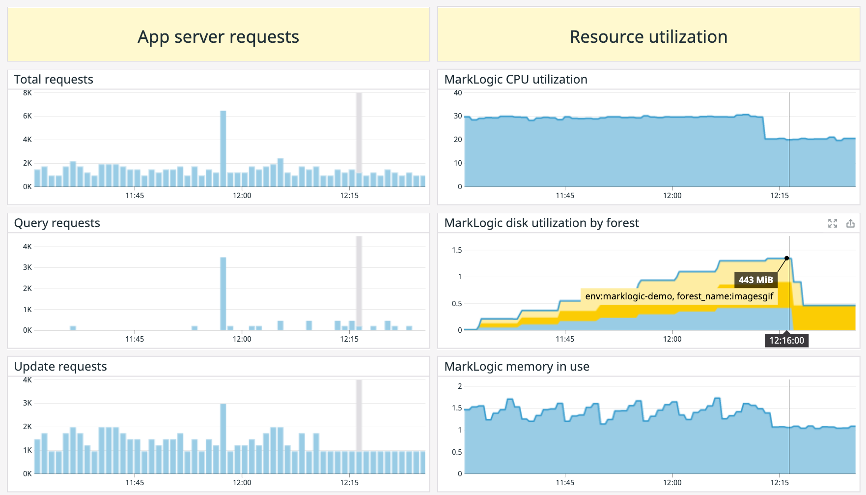The width and height of the screenshot is (866, 495).
Task: Click the MarkLogic memory in use panel title
Action: click(x=517, y=366)
